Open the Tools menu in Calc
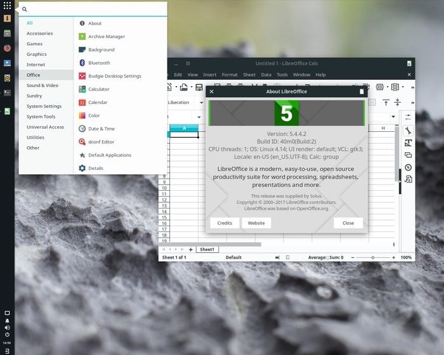The height and width of the screenshot is (355, 444). pos(282,74)
